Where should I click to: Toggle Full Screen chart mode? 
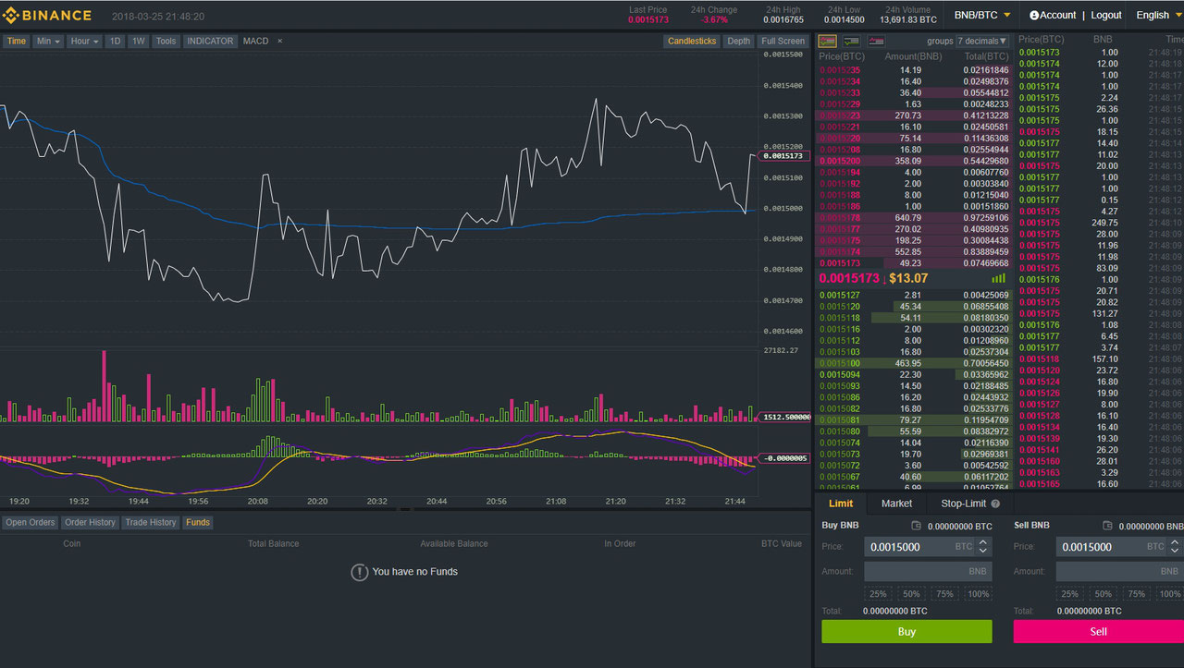pos(783,41)
